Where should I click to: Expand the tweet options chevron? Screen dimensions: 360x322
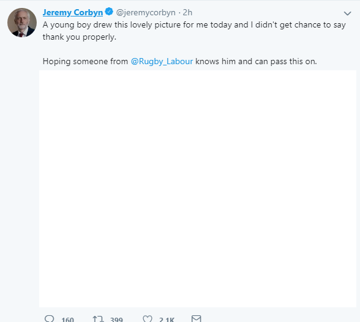tap(347, 13)
